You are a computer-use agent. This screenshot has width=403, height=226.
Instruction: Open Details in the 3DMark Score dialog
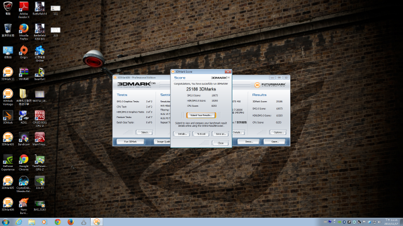pos(182,134)
